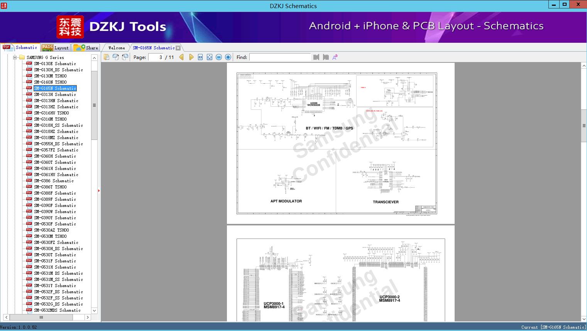Zoom in with the plus icon

(x=228, y=57)
